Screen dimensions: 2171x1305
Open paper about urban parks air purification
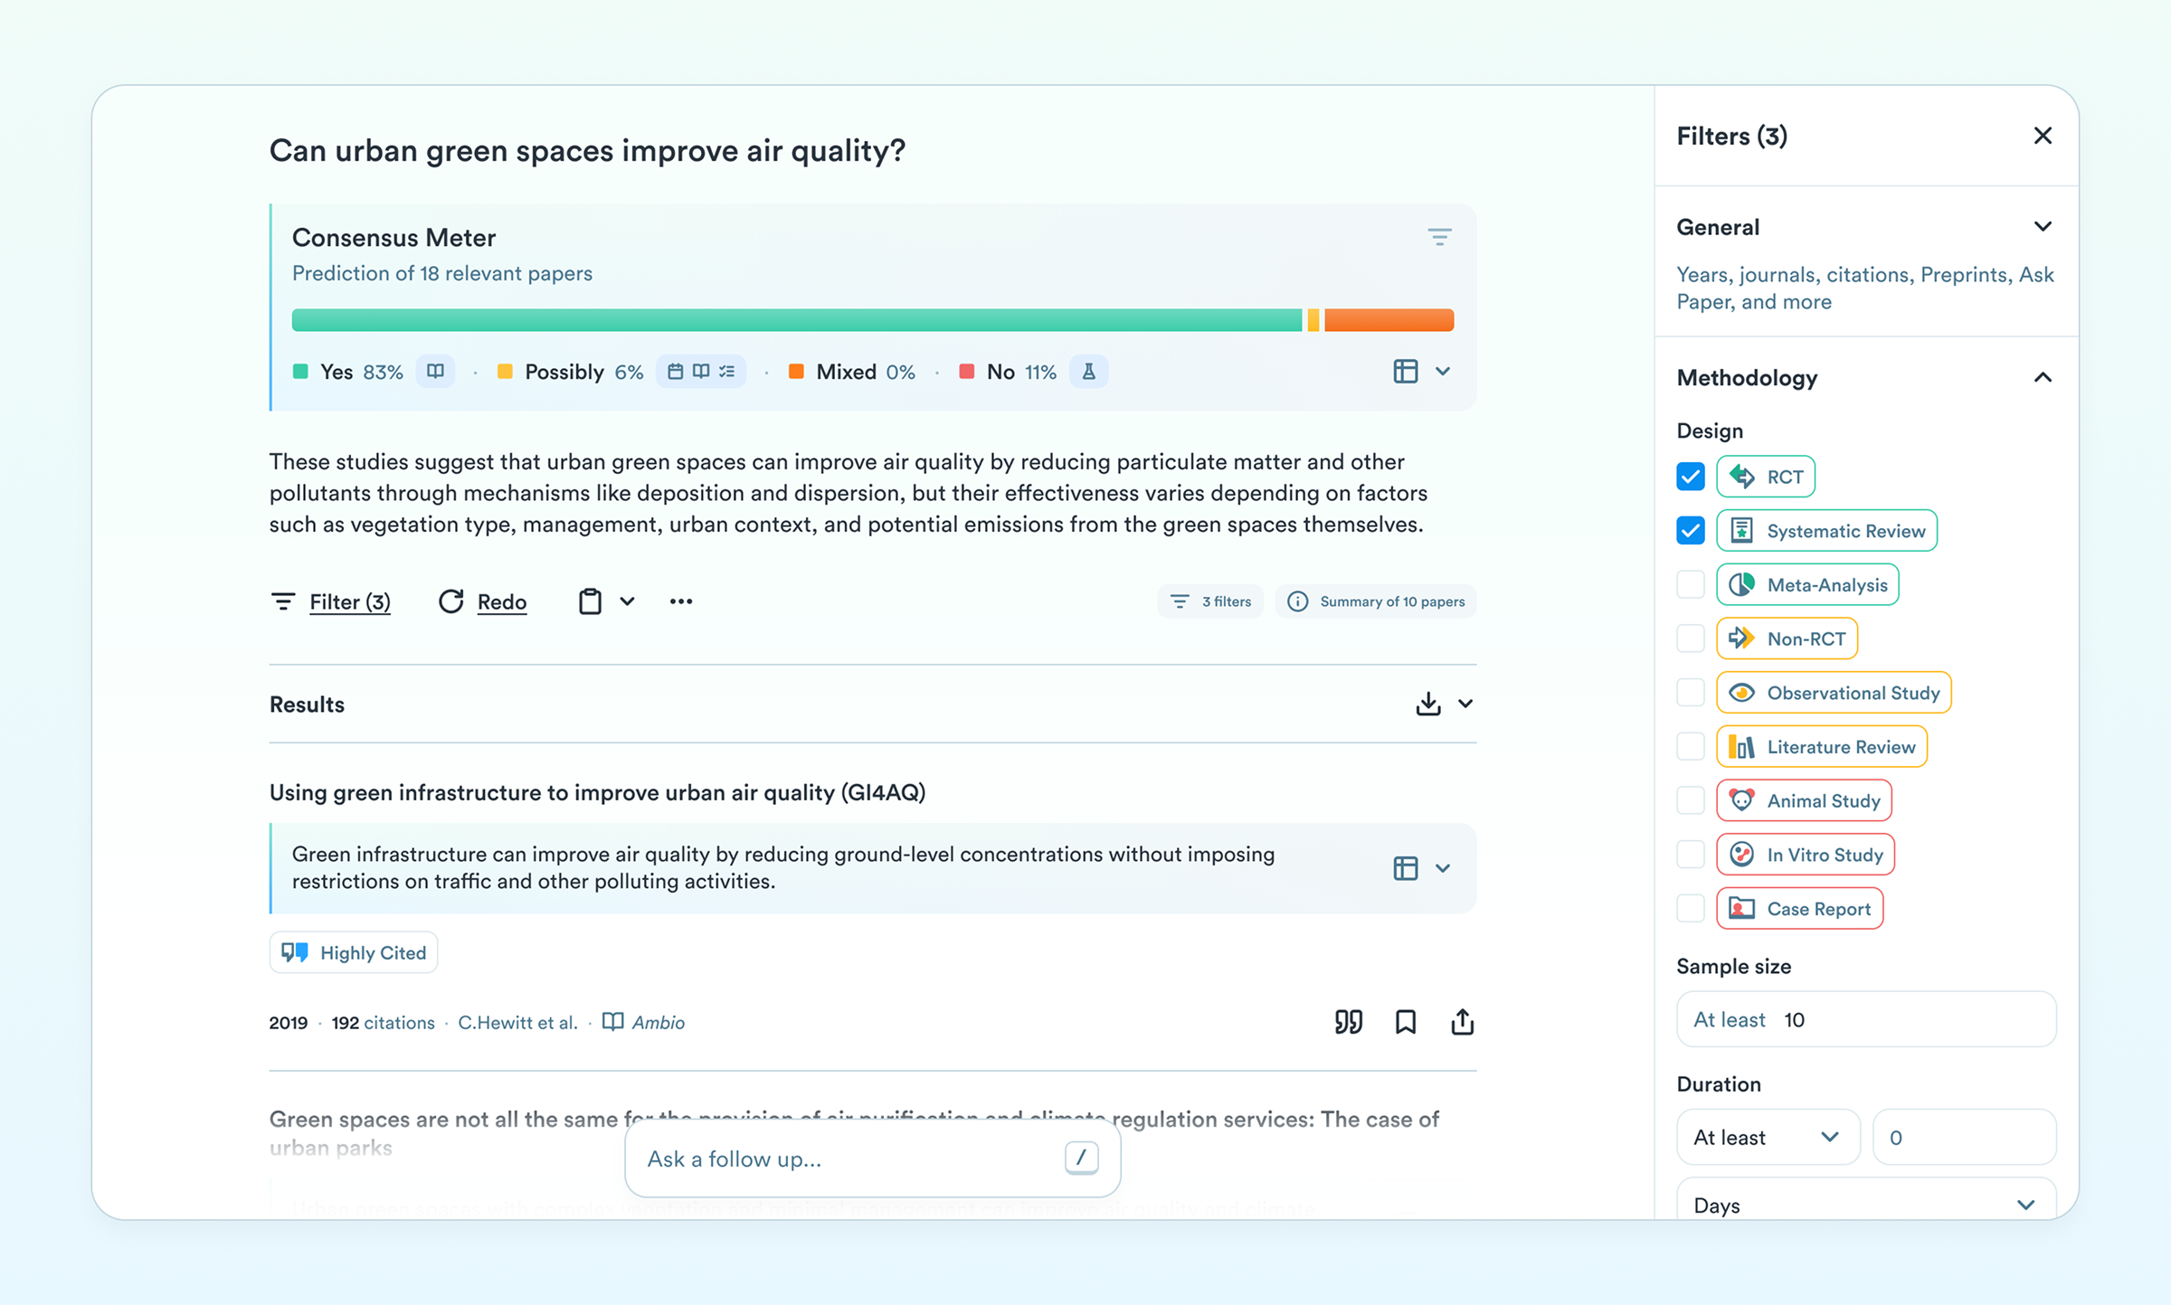pos(854,1133)
